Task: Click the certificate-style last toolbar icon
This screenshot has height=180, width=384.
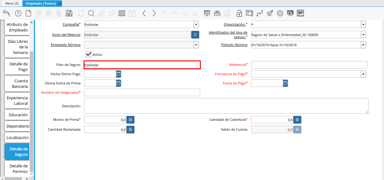Action: tap(300, 13)
